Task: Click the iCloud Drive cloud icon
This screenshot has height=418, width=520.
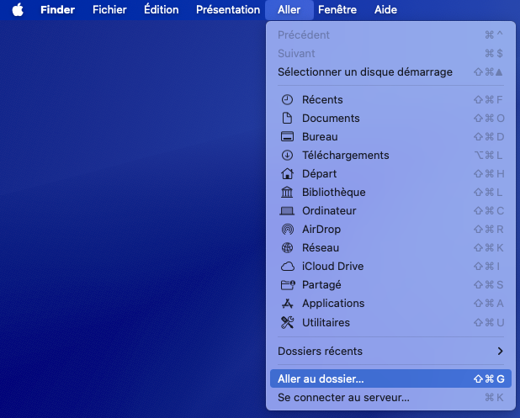Action: pyautogui.click(x=287, y=267)
